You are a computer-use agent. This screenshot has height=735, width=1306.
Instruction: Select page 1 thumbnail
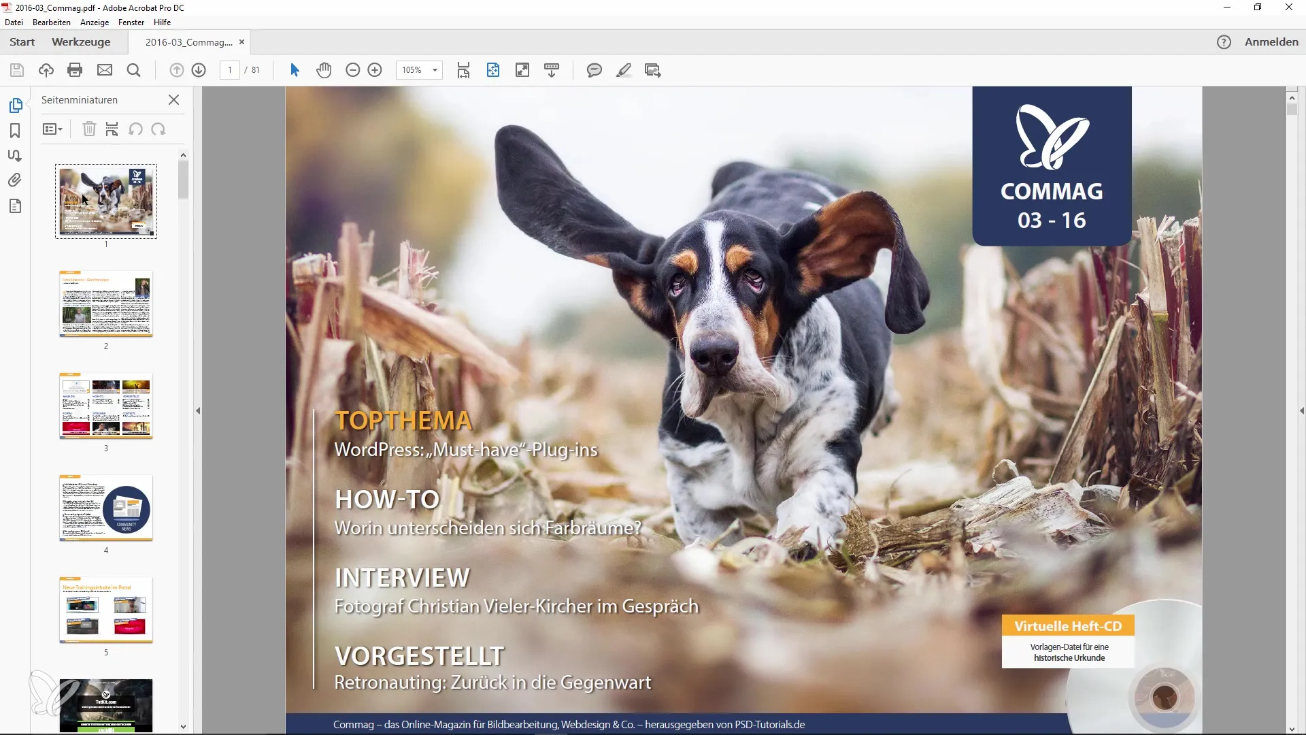[x=106, y=201]
